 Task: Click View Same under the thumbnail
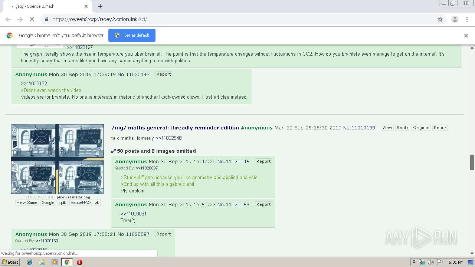27,203
